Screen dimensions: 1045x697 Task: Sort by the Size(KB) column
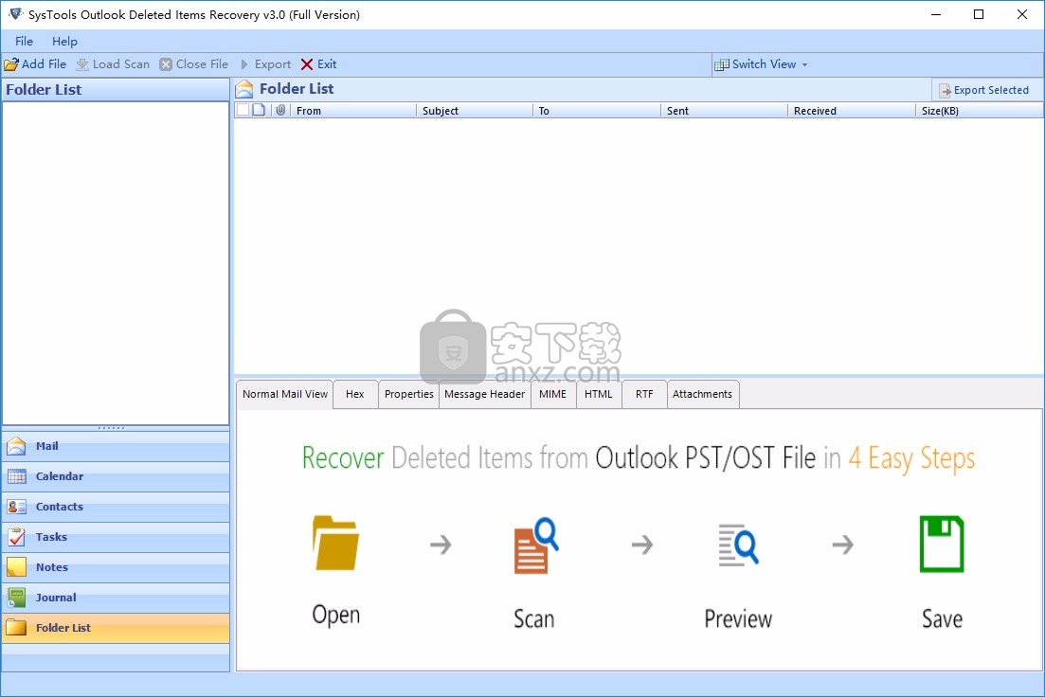(979, 111)
